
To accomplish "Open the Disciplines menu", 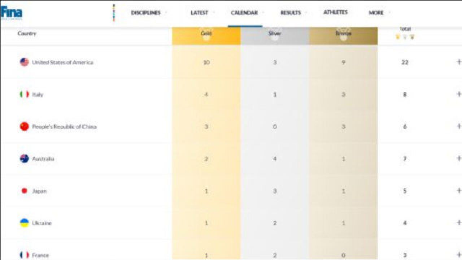I will pos(145,13).
